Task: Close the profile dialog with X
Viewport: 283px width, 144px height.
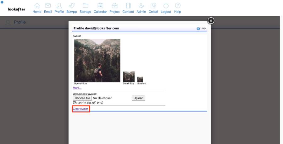Action: point(211,20)
